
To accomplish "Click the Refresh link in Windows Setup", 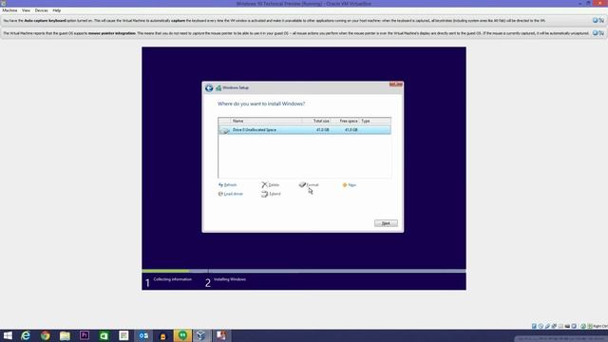I will tap(228, 185).
